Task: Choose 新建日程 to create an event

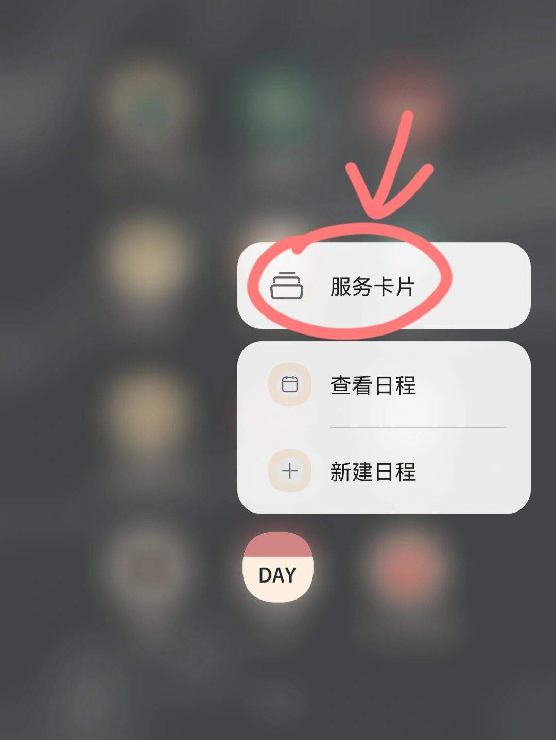Action: click(x=384, y=471)
